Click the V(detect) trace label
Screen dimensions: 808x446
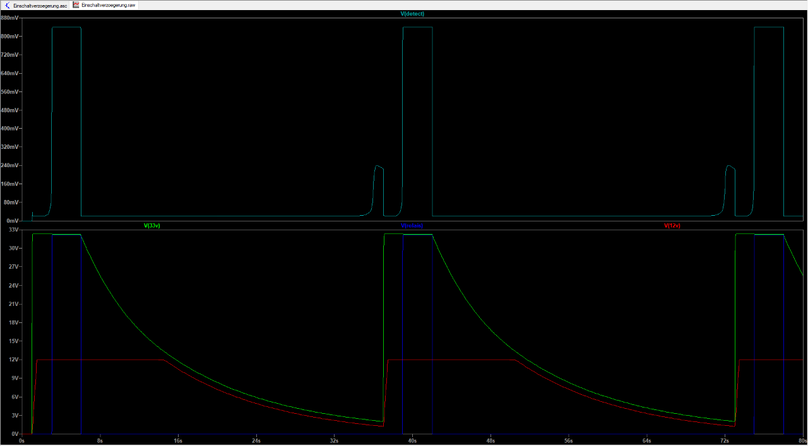(x=412, y=13)
